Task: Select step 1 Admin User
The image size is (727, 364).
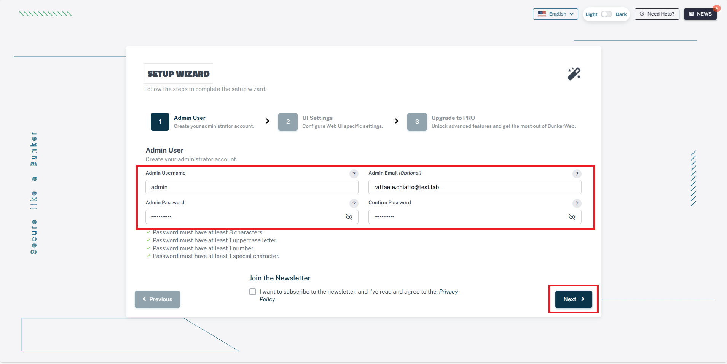Action: pyautogui.click(x=160, y=122)
